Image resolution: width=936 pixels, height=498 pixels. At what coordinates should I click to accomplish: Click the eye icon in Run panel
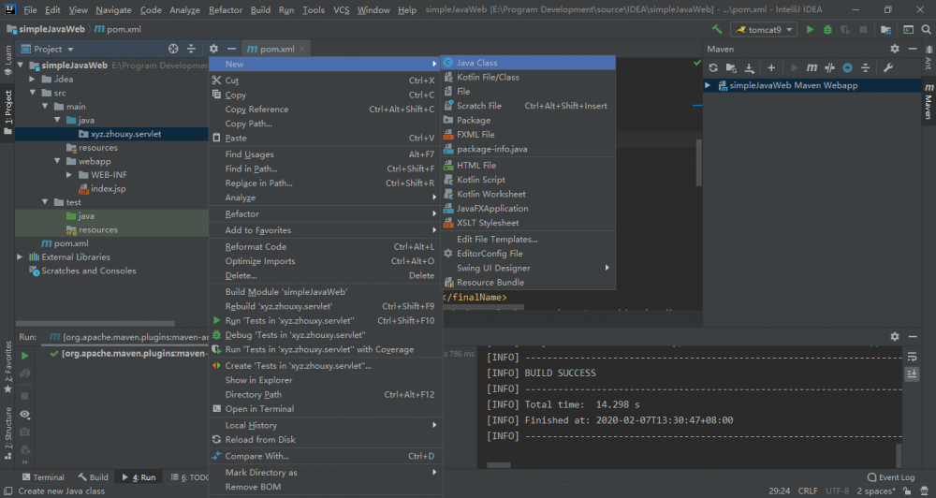coord(24,414)
